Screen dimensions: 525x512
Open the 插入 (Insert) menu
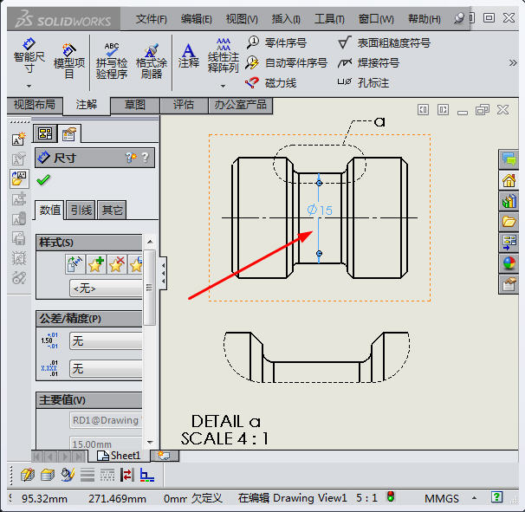click(286, 18)
